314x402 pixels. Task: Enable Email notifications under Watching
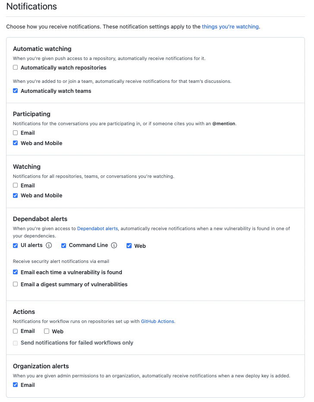coord(15,185)
